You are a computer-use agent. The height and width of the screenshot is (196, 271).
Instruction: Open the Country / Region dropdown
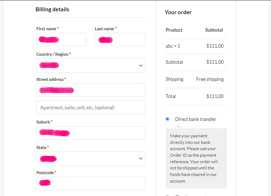pyautogui.click(x=90, y=66)
